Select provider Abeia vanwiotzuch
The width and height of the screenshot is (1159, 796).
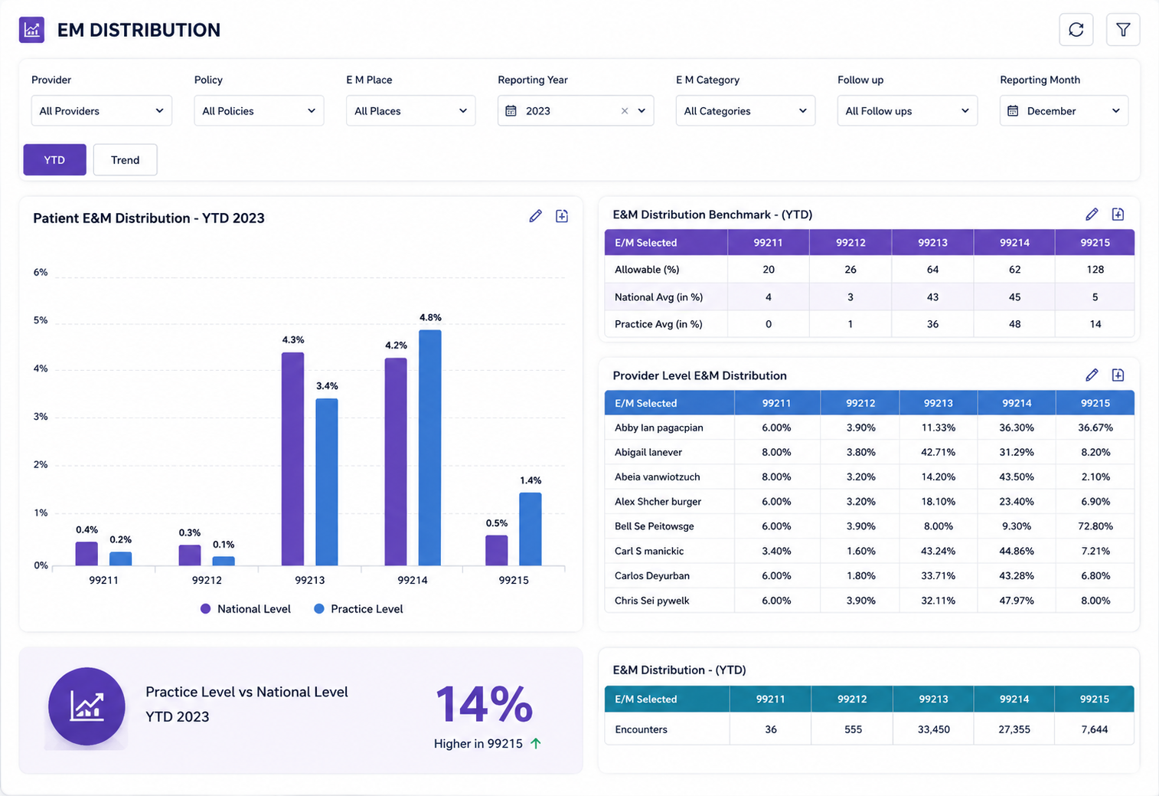tap(657, 477)
